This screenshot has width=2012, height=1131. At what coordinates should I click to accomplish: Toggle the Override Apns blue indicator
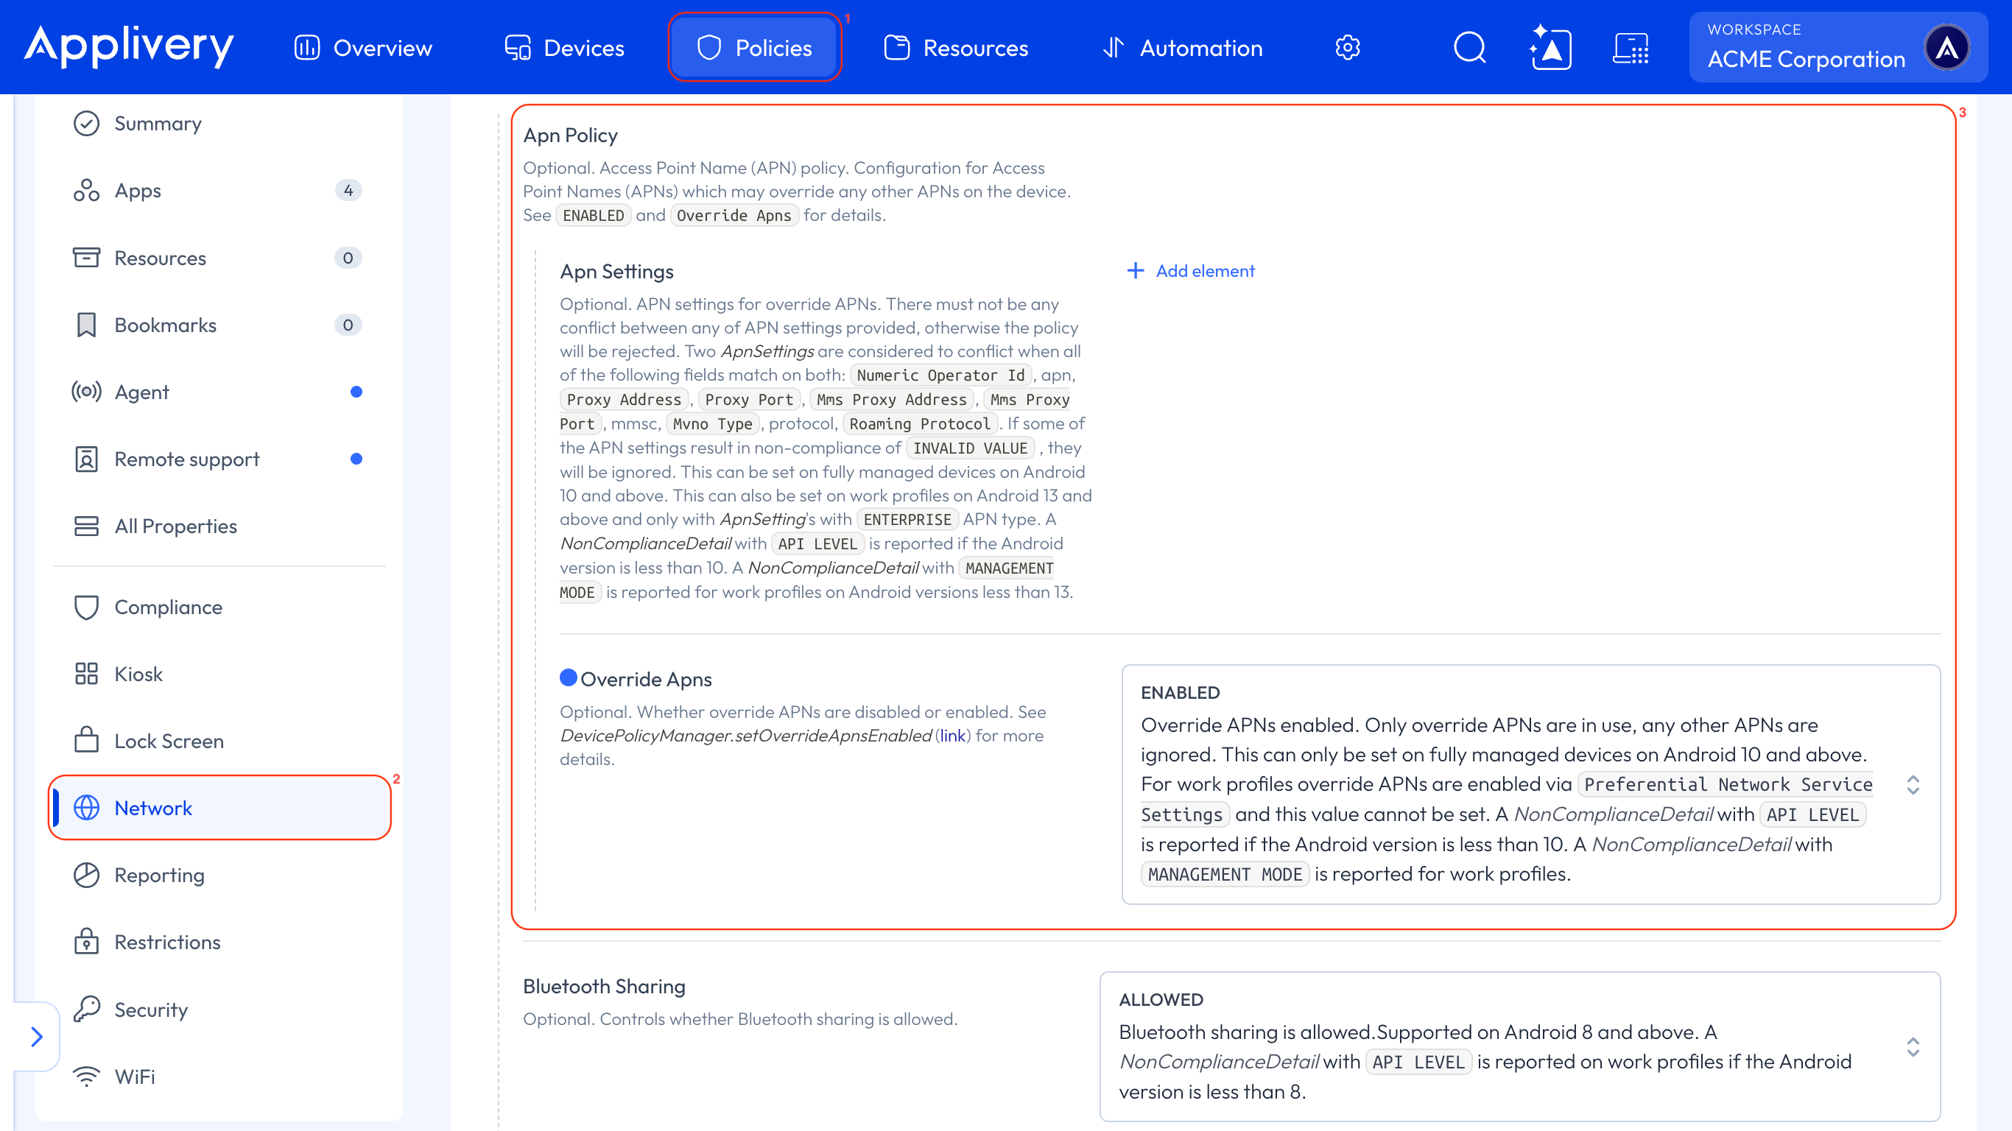568,678
